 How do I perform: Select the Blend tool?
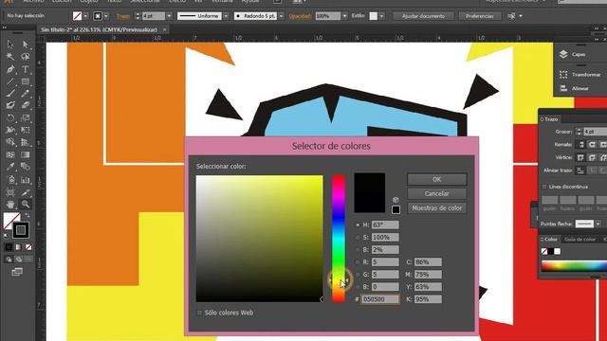click(26, 167)
